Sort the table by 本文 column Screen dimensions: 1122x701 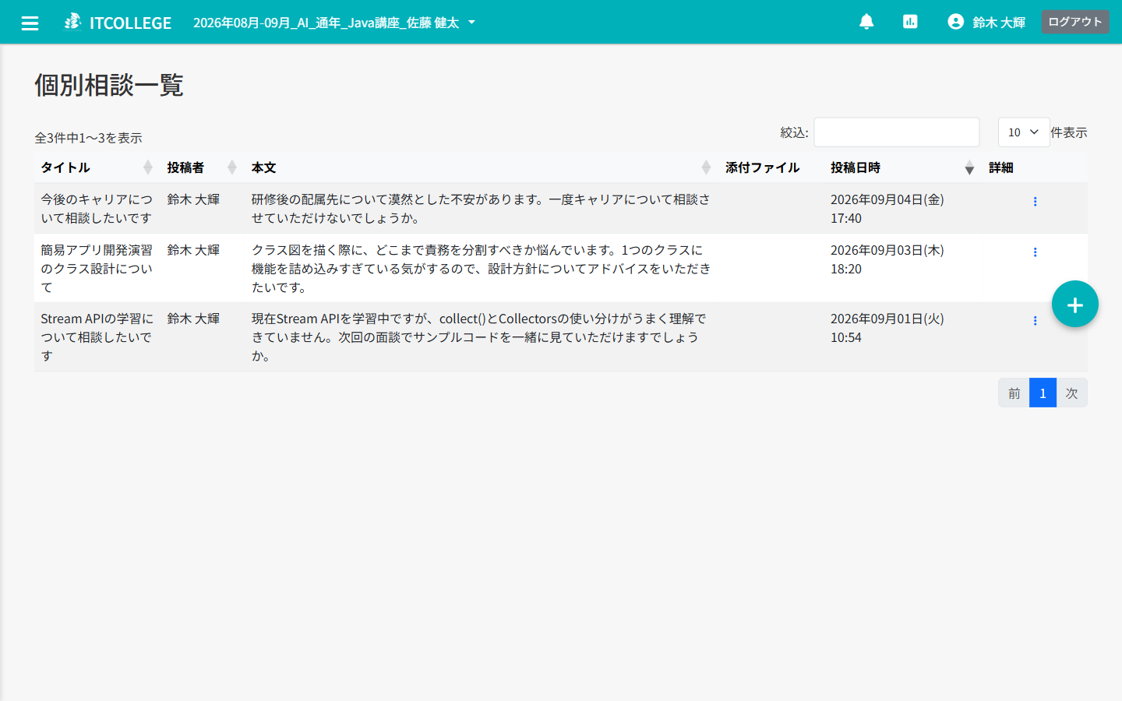click(x=482, y=167)
